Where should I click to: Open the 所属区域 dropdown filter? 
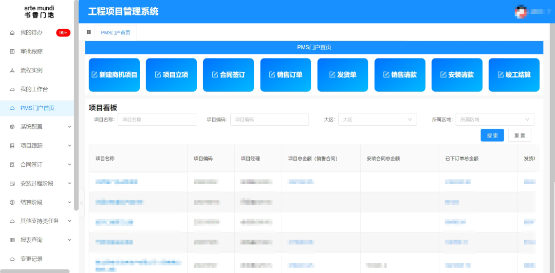click(x=494, y=120)
